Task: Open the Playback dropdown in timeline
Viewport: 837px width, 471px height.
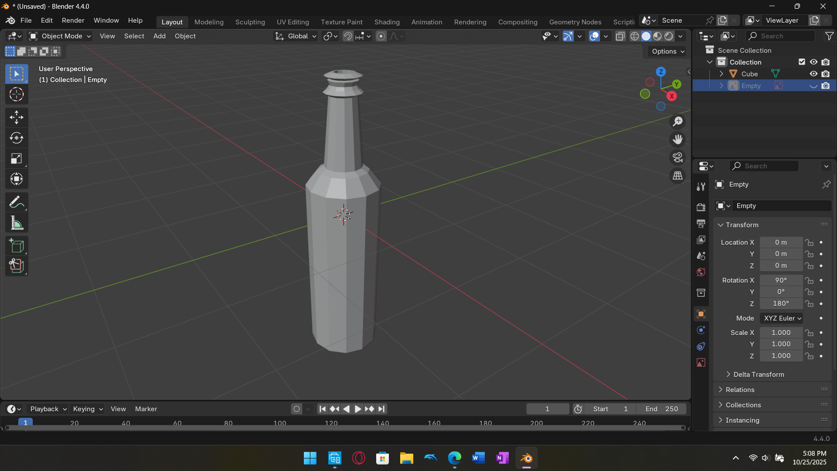Action: 48,409
